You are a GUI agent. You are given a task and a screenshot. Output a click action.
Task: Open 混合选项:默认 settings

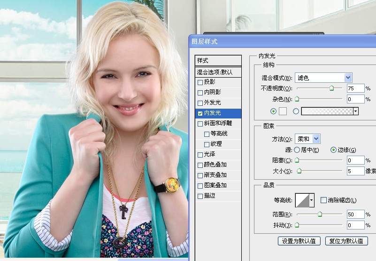click(218, 72)
